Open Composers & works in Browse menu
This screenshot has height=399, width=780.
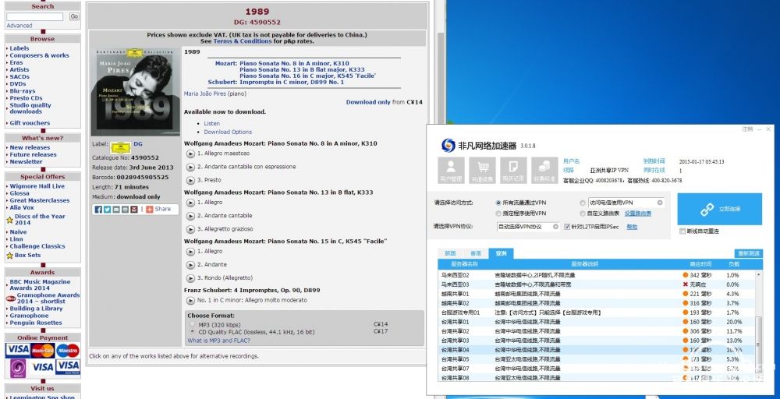(39, 55)
